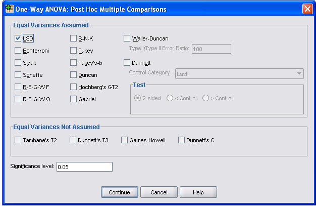The image size is (316, 206).
Task: Check the Tukey test option
Action: (x=74, y=51)
